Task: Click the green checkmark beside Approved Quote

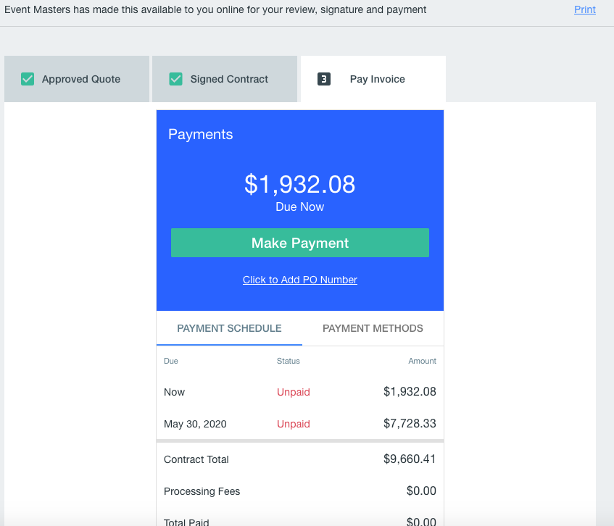Action: (28, 79)
